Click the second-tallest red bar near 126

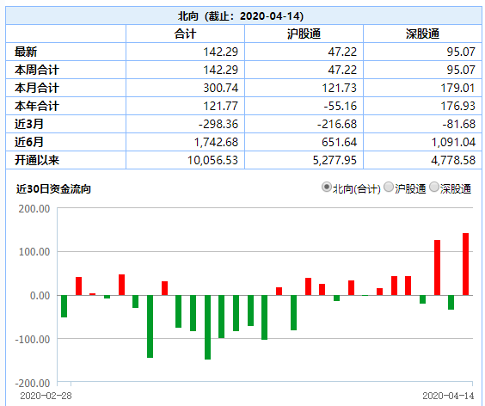[x=437, y=268]
